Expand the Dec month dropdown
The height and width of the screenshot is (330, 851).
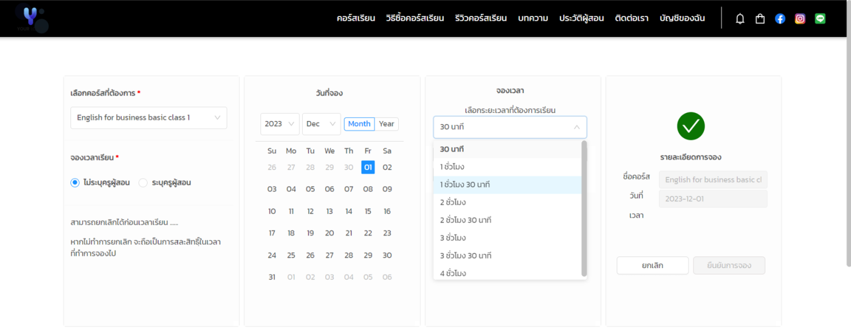tap(321, 124)
